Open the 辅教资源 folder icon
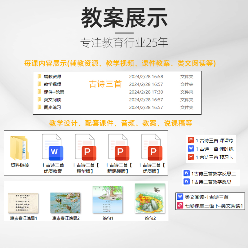Screen dimensions: 248x248 point(39,76)
